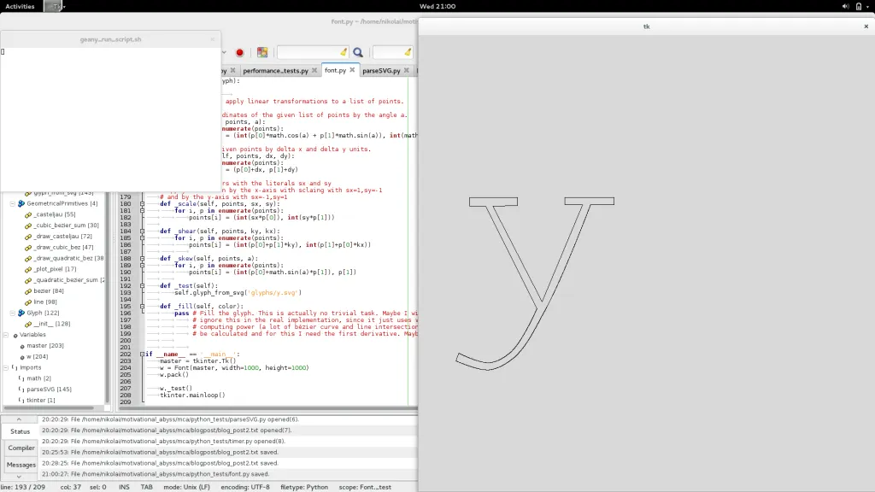Image resolution: width=875 pixels, height=492 pixels.
Task: Fold the if __name__ block at line 202
Action: [x=142, y=354]
